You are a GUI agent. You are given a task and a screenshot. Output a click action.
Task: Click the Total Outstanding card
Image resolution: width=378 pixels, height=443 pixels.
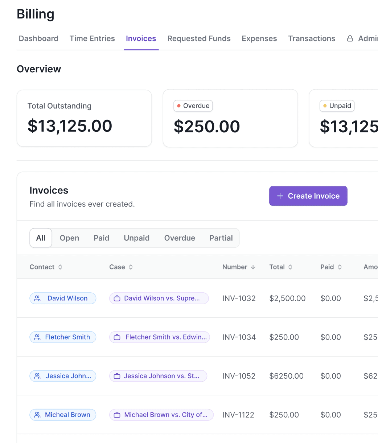tap(84, 118)
